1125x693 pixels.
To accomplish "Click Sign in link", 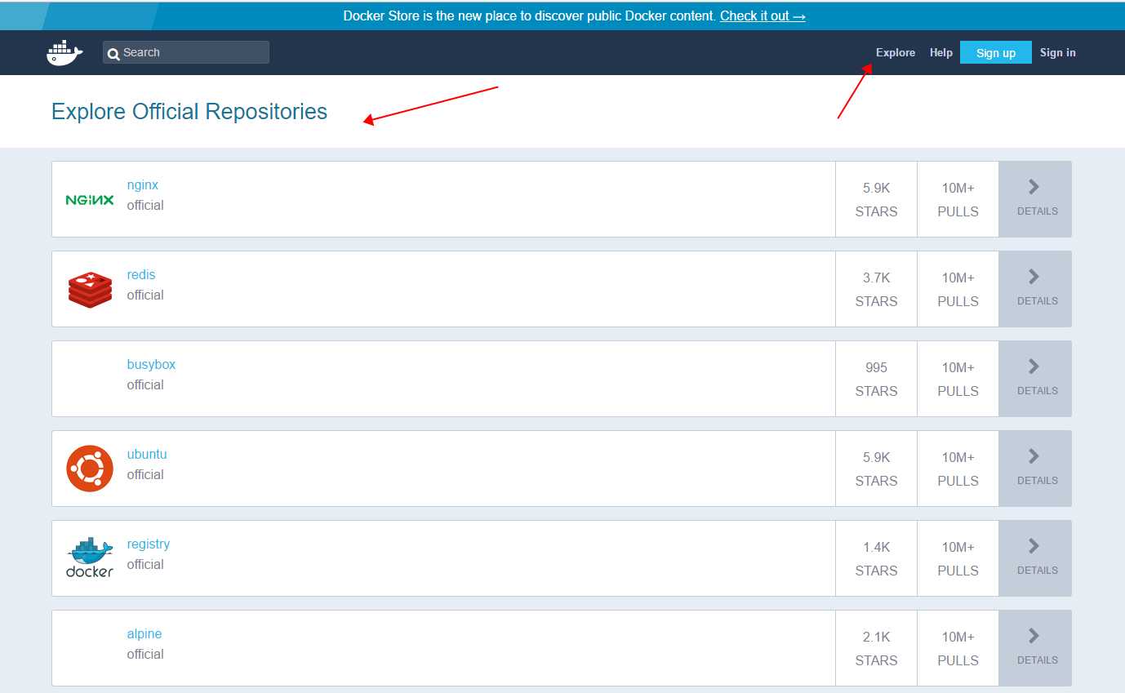I will (x=1058, y=52).
